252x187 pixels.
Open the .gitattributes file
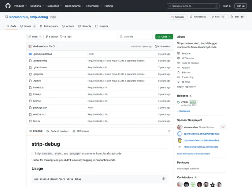coord(40,68)
